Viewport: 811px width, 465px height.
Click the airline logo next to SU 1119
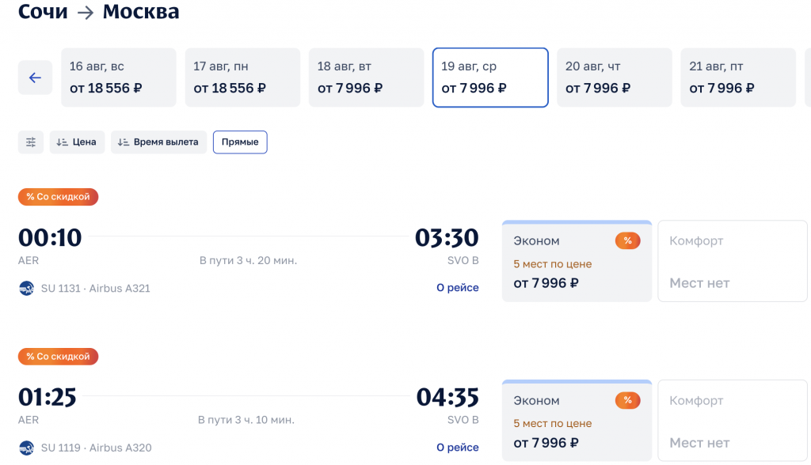(x=27, y=448)
